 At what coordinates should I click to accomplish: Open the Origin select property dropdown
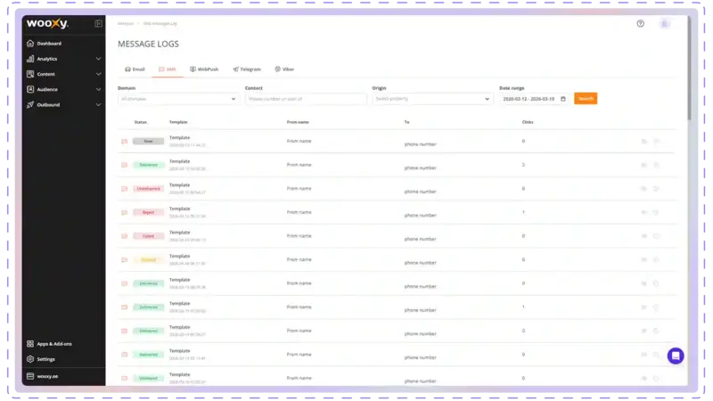pos(432,99)
